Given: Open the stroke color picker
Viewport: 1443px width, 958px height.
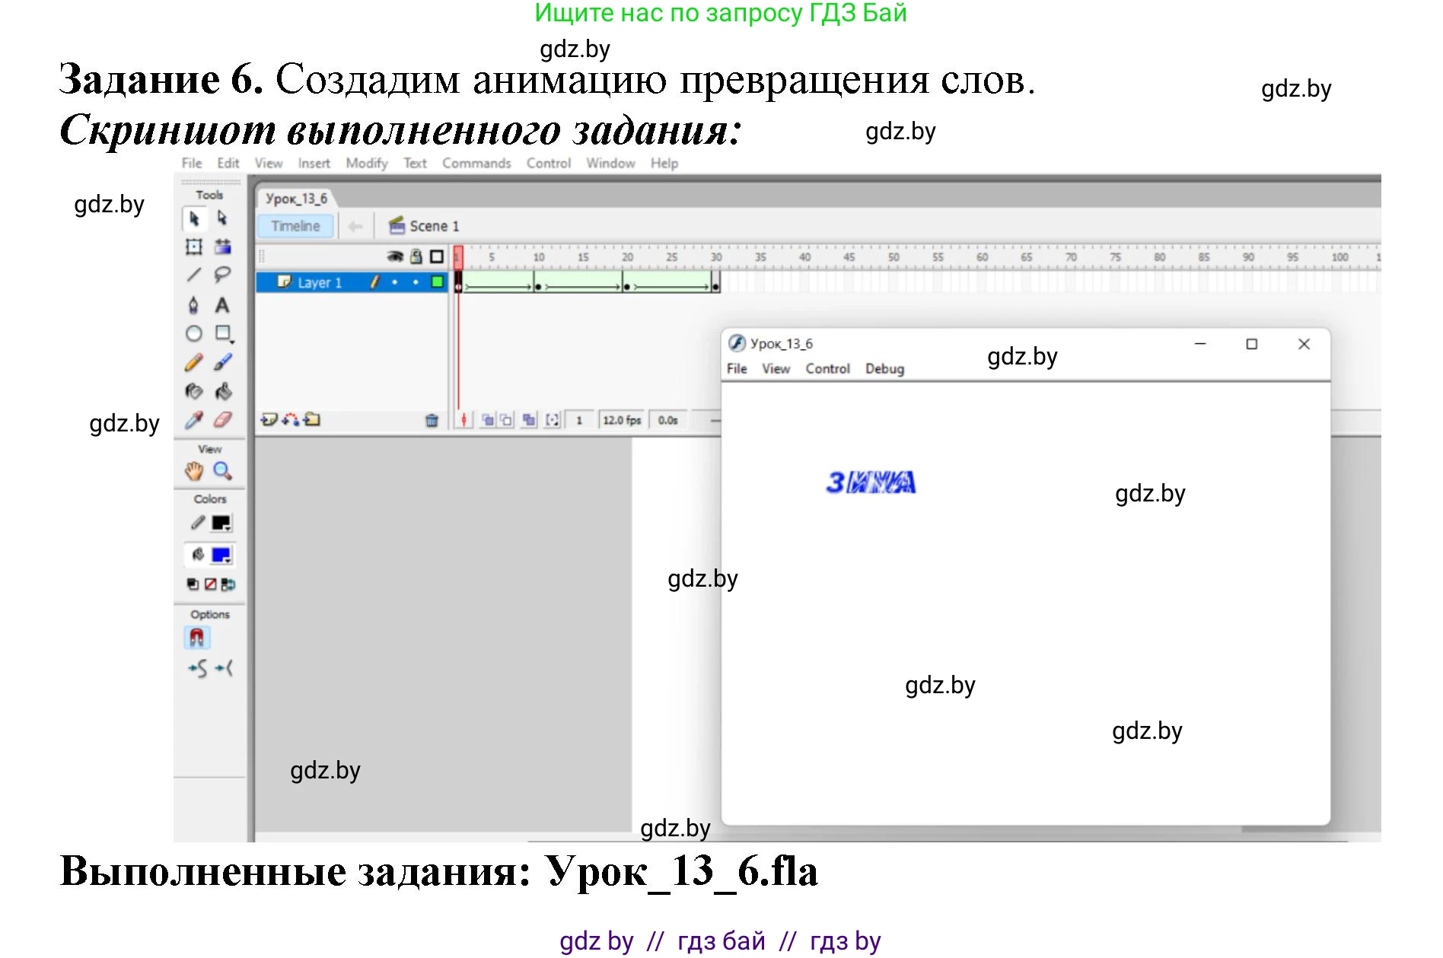Looking at the screenshot, I should tap(220, 522).
